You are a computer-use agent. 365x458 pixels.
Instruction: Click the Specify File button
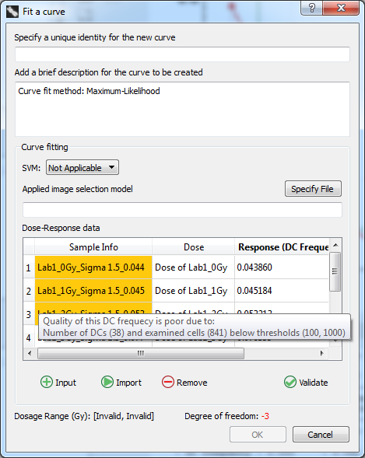pyautogui.click(x=313, y=189)
